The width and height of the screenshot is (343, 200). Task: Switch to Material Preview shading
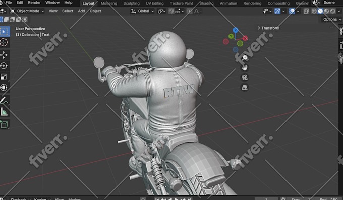pyautogui.click(x=326, y=11)
